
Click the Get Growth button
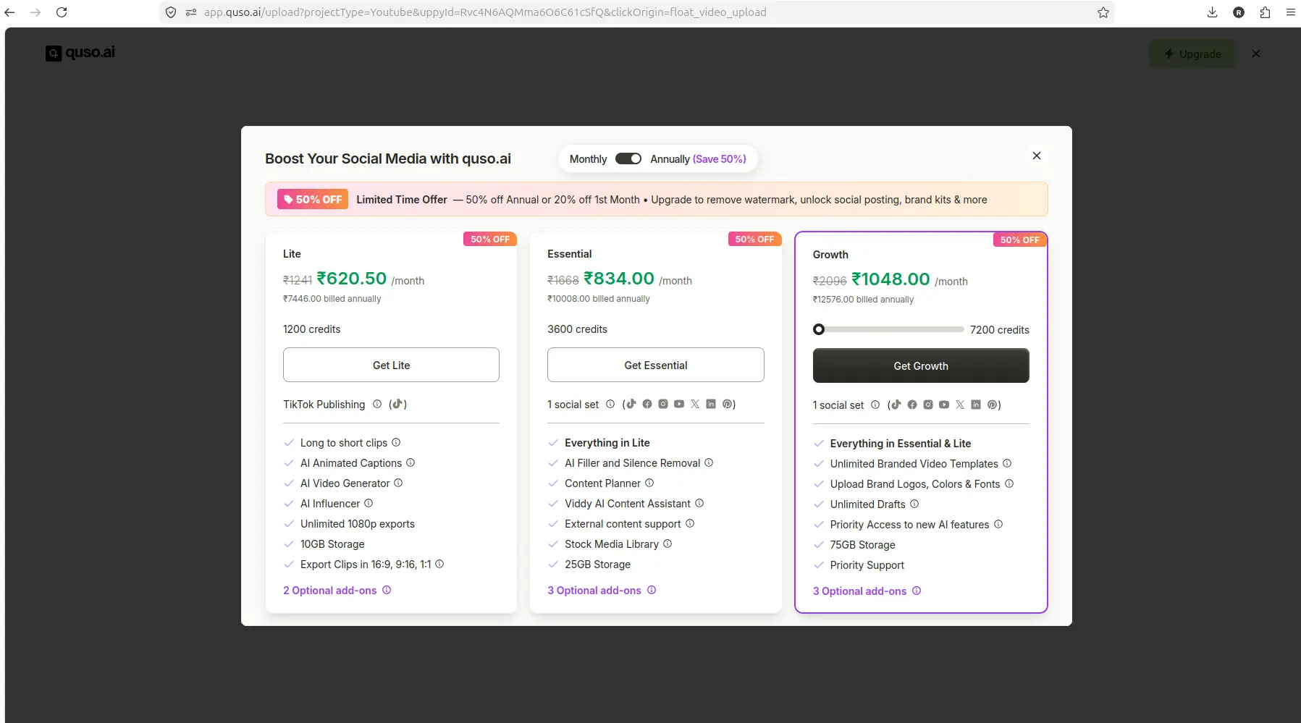[921, 365]
